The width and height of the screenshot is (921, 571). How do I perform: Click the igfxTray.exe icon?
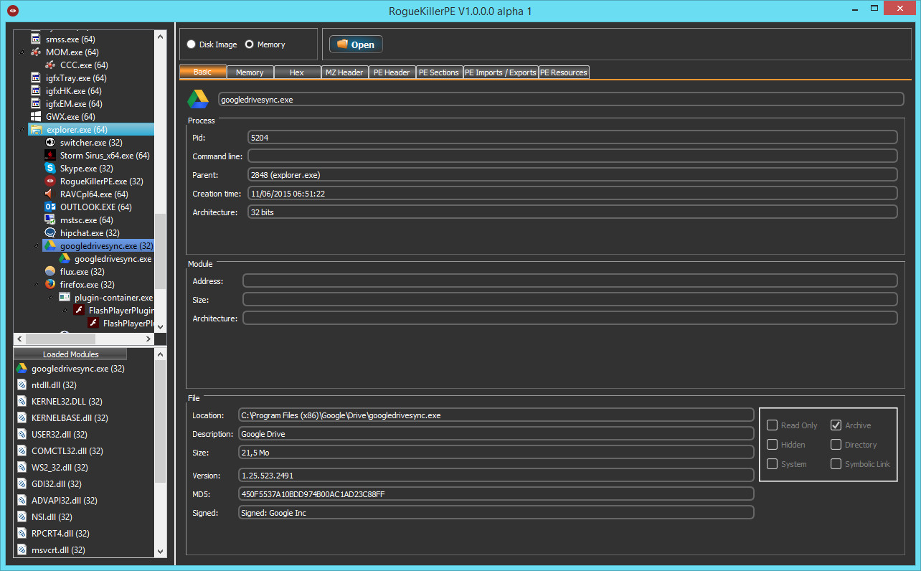tap(36, 77)
